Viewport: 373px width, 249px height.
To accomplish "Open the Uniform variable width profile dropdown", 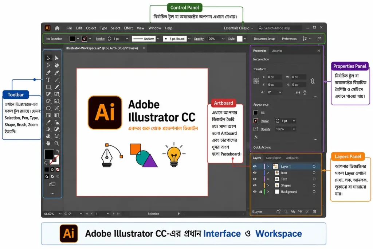I will [158, 39].
